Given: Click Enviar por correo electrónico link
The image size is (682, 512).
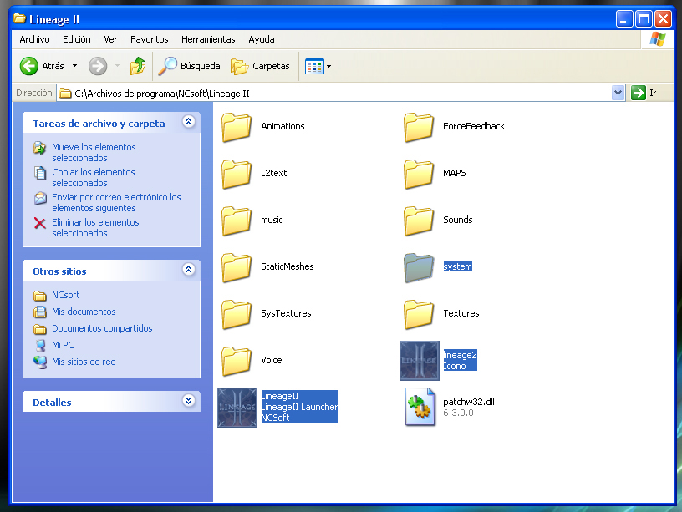Looking at the screenshot, I should click(x=116, y=202).
